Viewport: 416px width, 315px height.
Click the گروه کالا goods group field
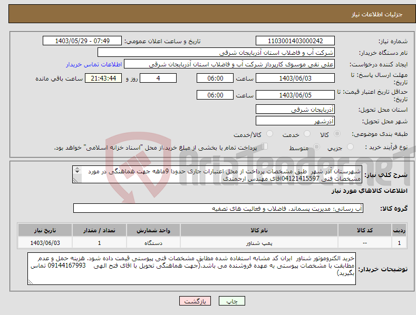click(218, 209)
